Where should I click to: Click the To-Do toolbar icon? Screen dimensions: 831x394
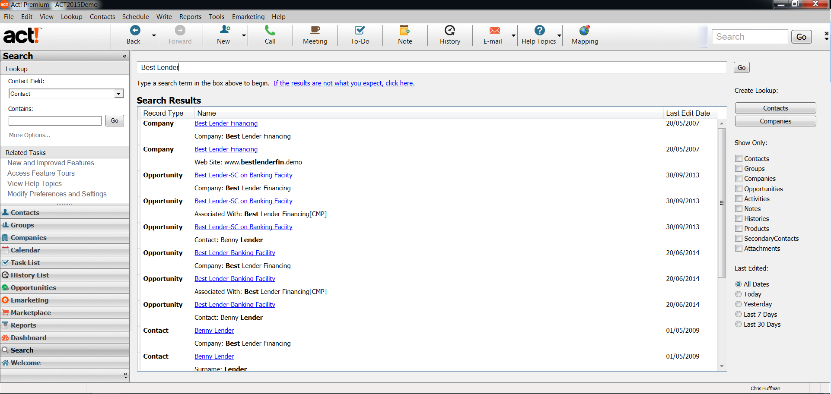[360, 30]
